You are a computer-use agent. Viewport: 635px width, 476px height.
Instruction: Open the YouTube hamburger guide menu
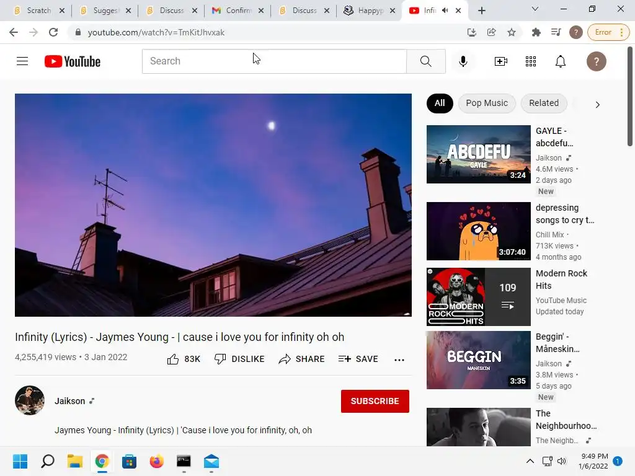point(22,61)
